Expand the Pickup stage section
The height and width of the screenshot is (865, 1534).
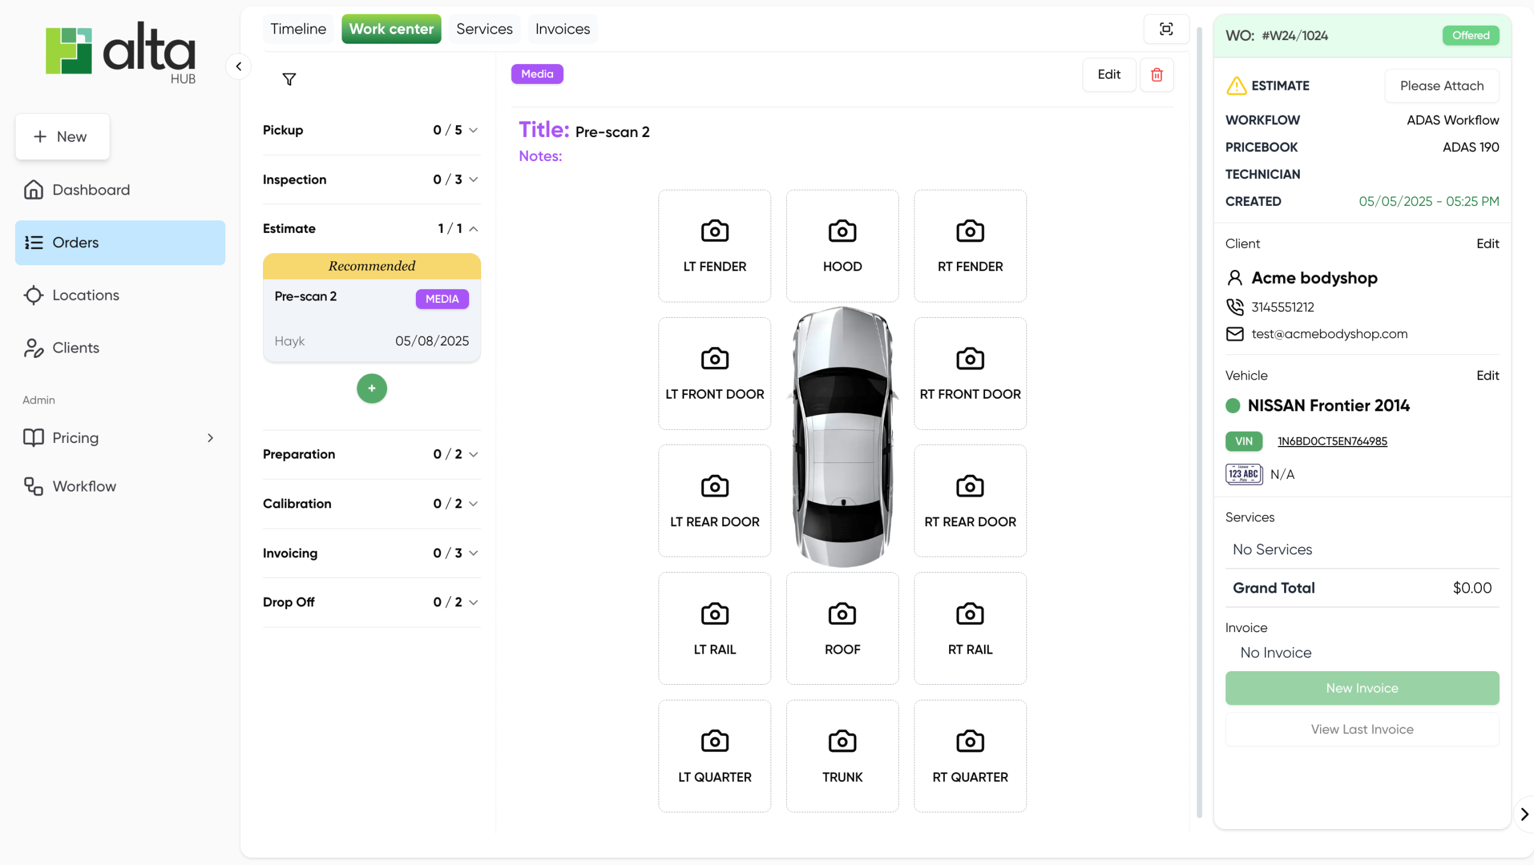pyautogui.click(x=473, y=130)
